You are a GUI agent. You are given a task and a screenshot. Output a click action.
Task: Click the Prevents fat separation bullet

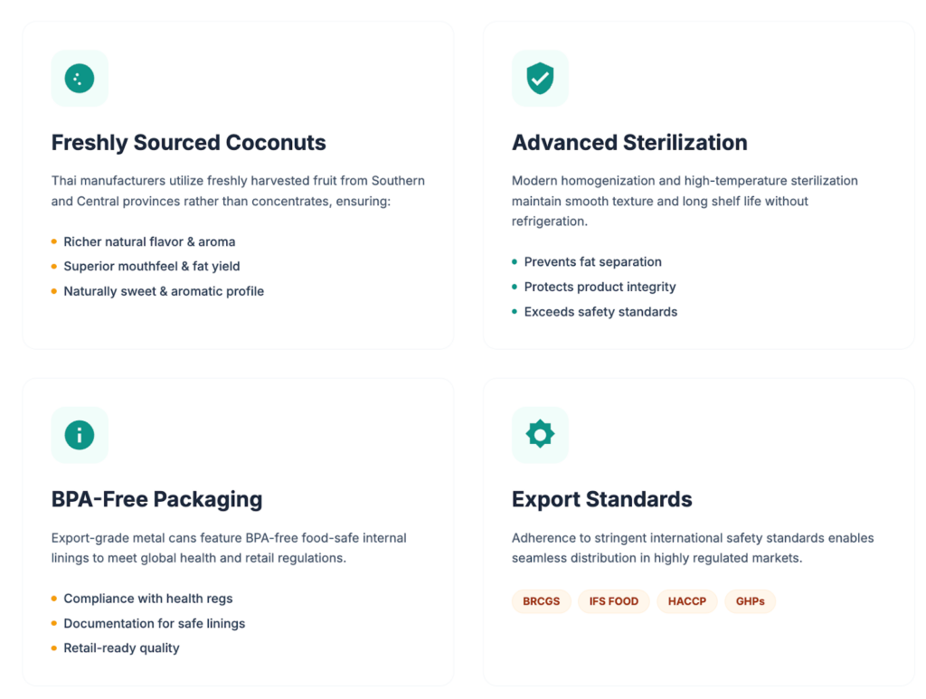592,262
